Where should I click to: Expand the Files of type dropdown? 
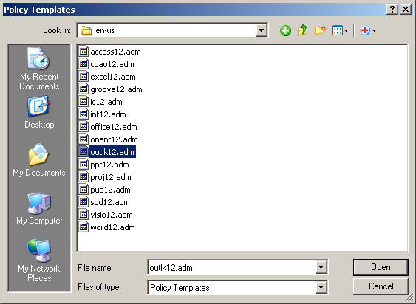[x=321, y=287]
